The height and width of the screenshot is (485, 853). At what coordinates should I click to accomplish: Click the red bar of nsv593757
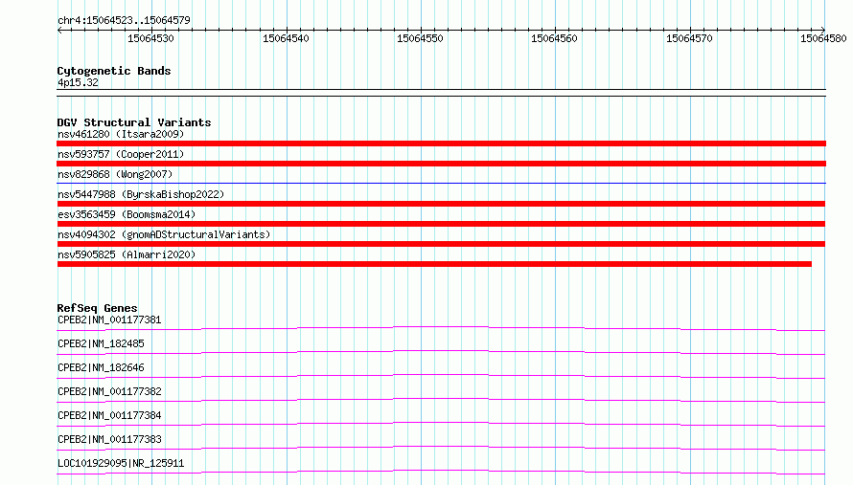(x=441, y=164)
